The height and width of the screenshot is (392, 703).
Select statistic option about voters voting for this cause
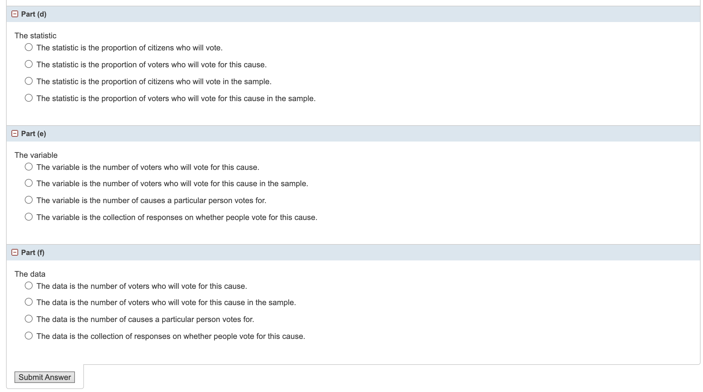(x=29, y=64)
